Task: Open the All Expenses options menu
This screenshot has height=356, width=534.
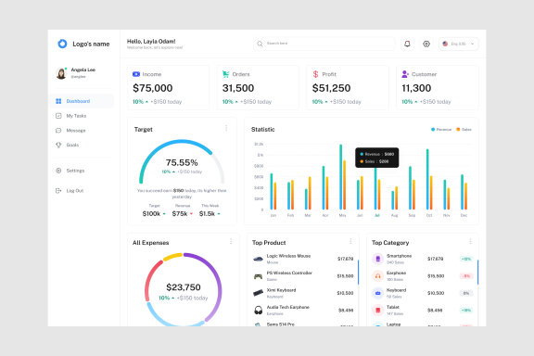Action: click(x=231, y=242)
